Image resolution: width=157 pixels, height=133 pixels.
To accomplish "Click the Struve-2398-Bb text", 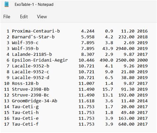I will [x=30, y=89].
